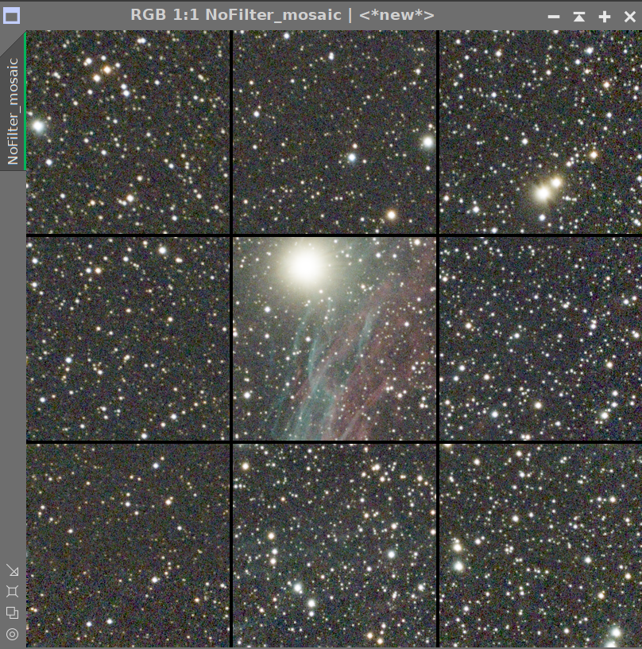The height and width of the screenshot is (649, 642).
Task: Iconize the NoFilter_mosaic window with the minus button
Action: [554, 17]
